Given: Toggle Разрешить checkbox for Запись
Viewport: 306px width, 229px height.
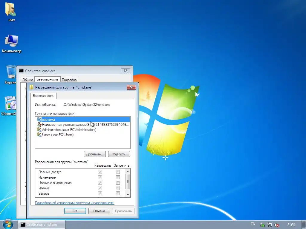Looking at the screenshot, I should click(x=100, y=193).
